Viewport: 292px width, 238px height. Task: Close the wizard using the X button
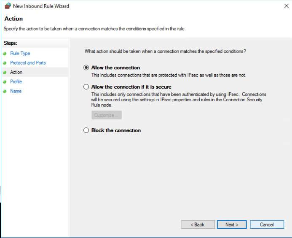[287, 6]
